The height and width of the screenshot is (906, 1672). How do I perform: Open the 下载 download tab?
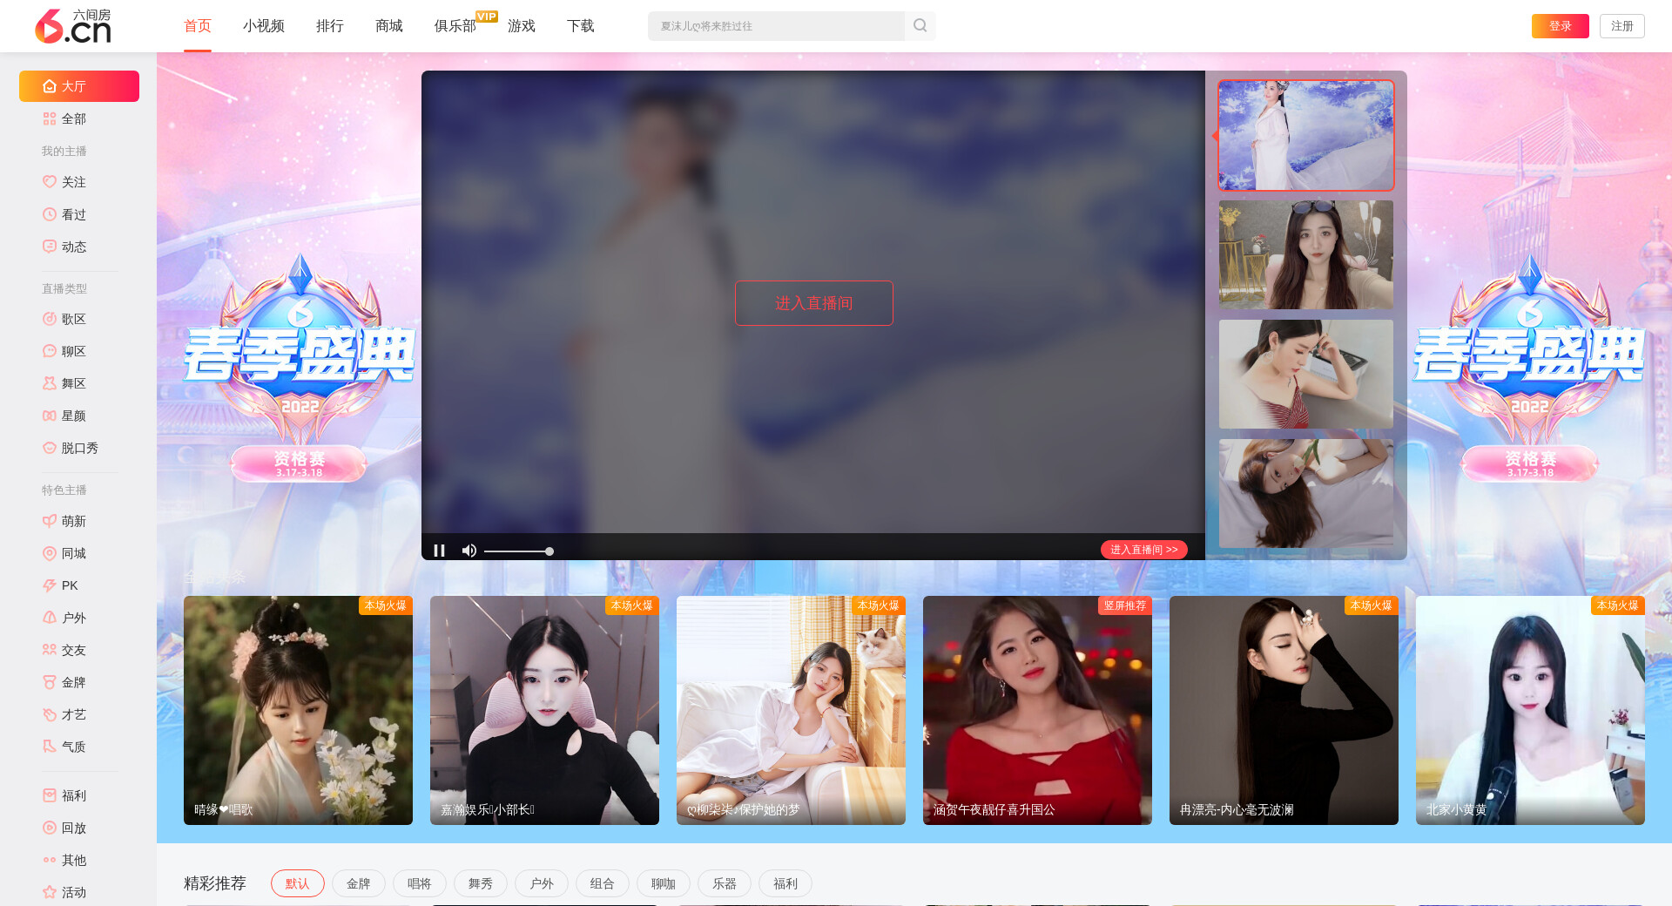pos(581,26)
